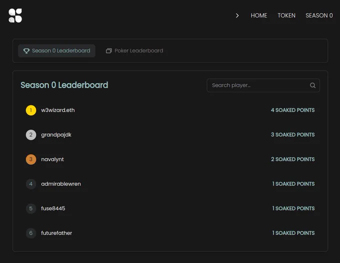Click the rank 6 badge

click(31, 233)
